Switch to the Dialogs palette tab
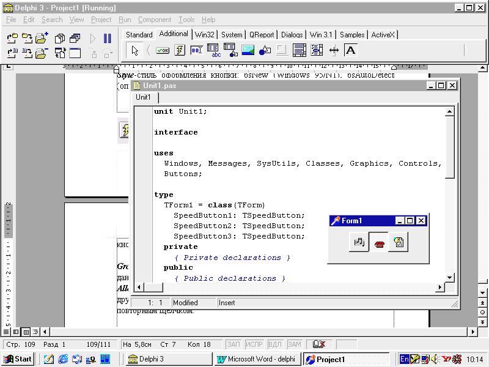The image size is (489, 367). tap(292, 35)
